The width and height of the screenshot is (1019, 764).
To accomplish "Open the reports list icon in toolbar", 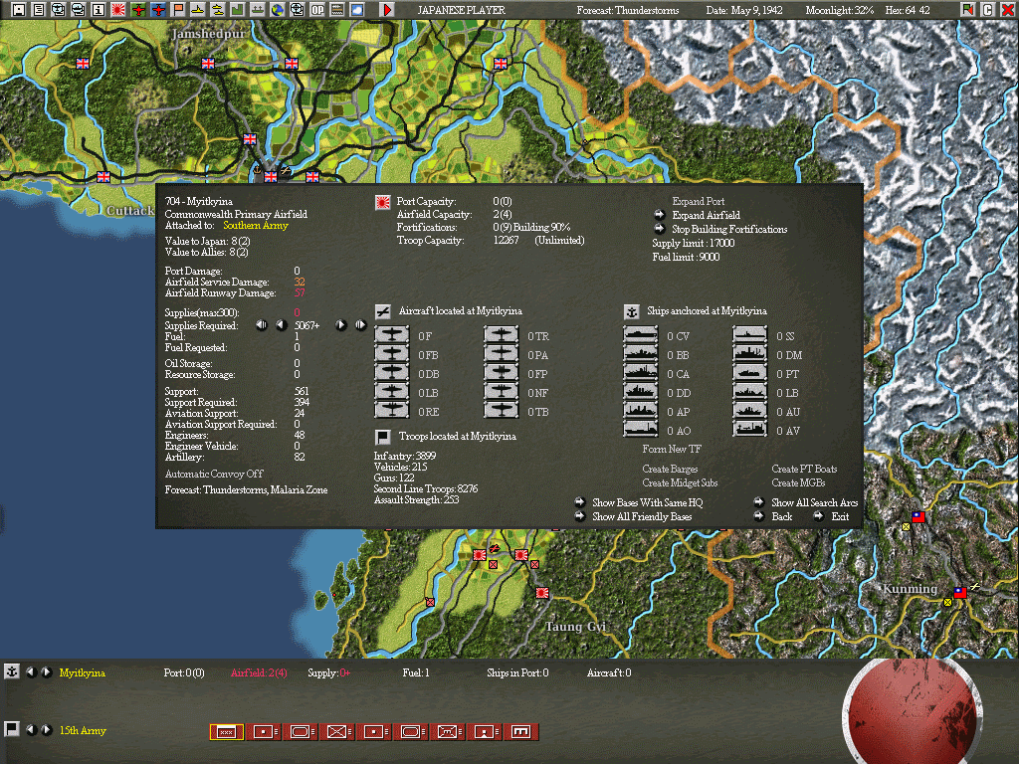I will (x=39, y=9).
